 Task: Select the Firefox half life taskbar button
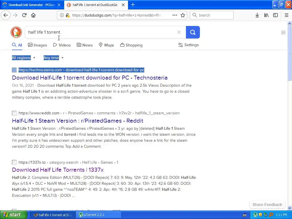(52, 215)
